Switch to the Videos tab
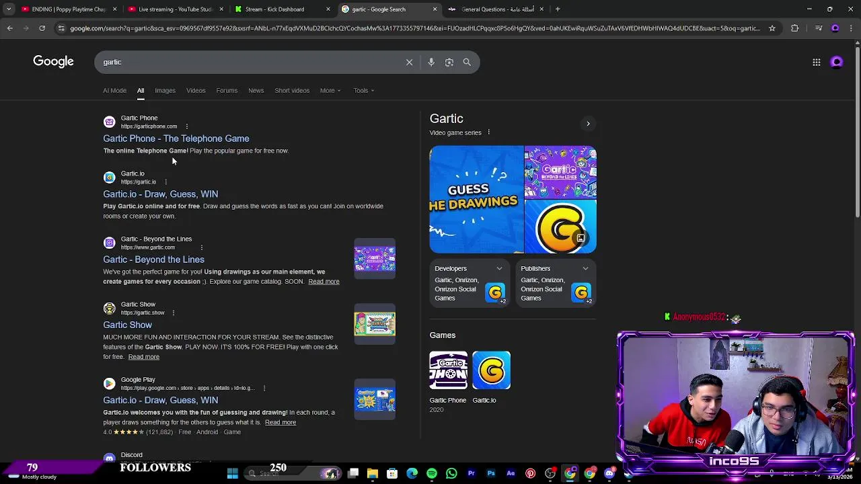Viewport: 861px width, 484px height. click(x=196, y=90)
